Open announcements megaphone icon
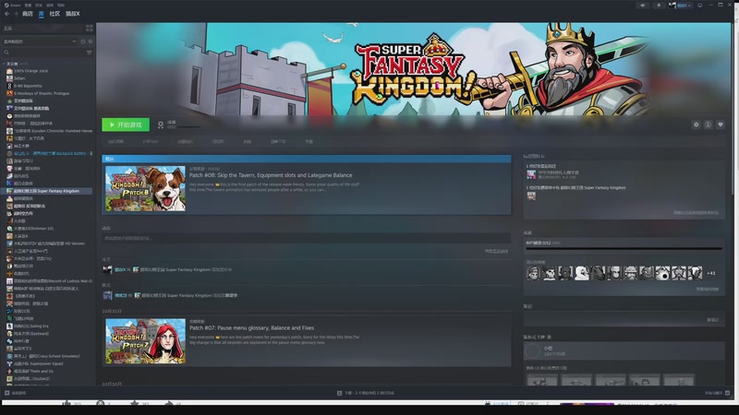 pyautogui.click(x=642, y=6)
